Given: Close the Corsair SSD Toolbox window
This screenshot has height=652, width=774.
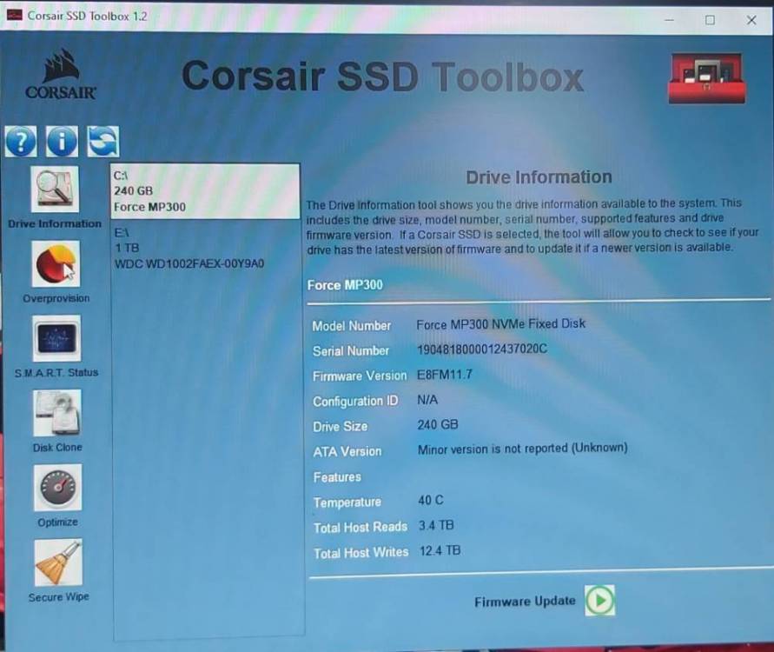Looking at the screenshot, I should pos(751,20).
